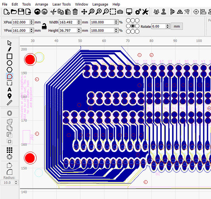Select the Measure ruler tool
Image resolution: width=211 pixels, height=199 pixels.
[10, 103]
